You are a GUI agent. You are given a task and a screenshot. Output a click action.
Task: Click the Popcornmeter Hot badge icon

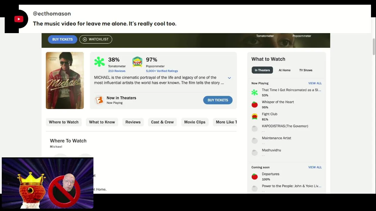coord(137,62)
